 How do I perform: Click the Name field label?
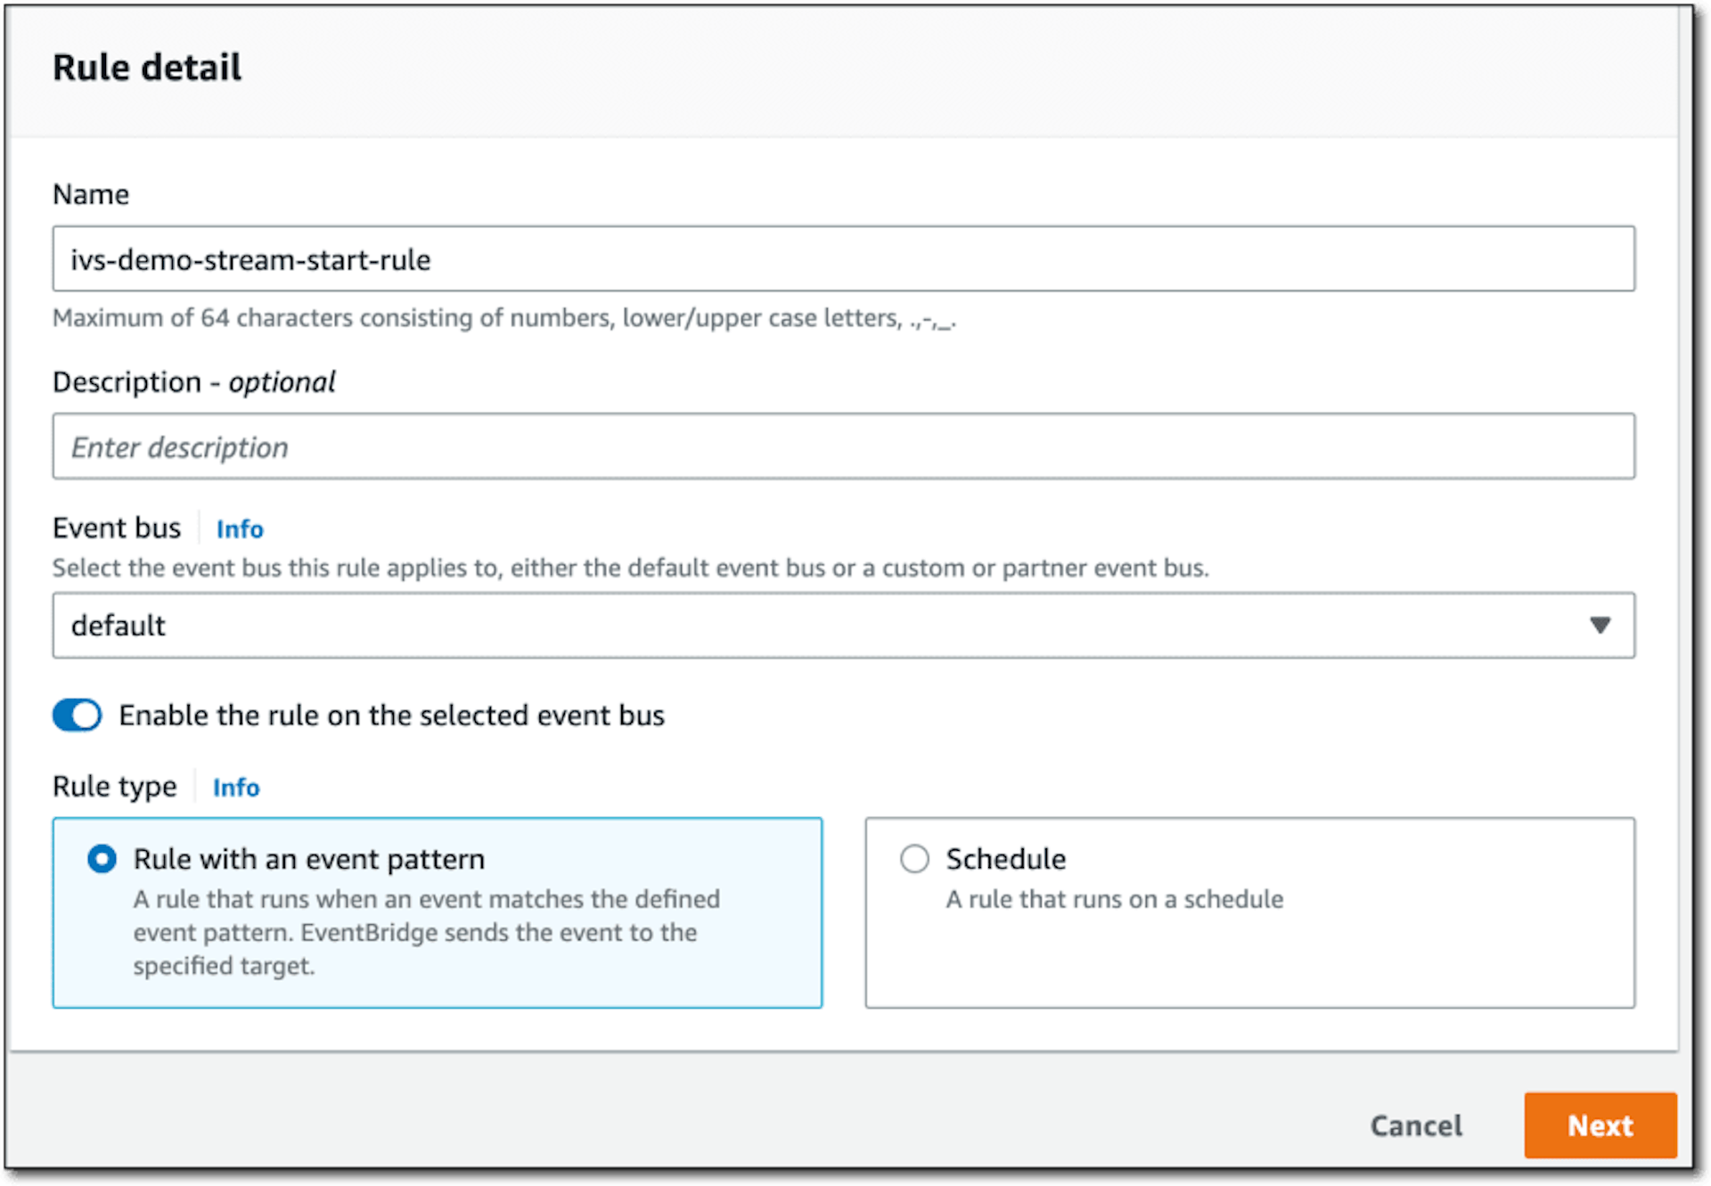[x=91, y=194]
